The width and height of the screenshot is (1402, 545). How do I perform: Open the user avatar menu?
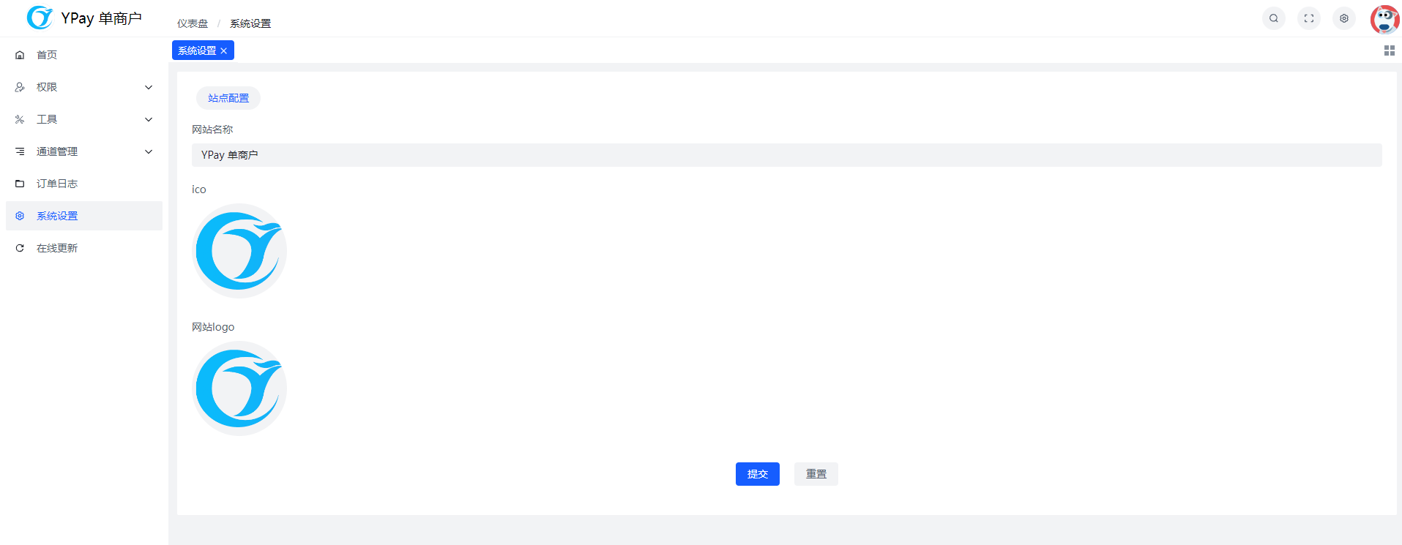1385,19
